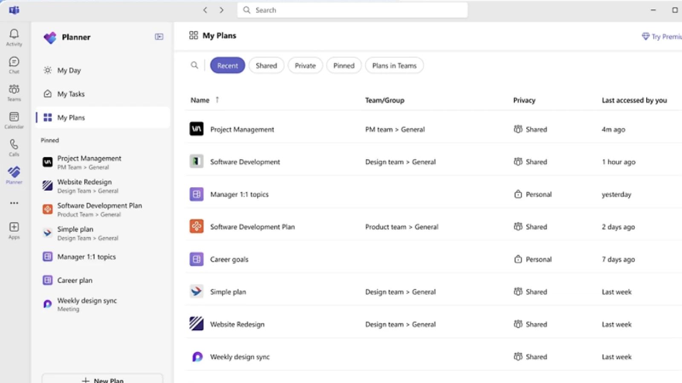Open Calendar in the left rail
This screenshot has width=682, height=383.
[x=14, y=120]
